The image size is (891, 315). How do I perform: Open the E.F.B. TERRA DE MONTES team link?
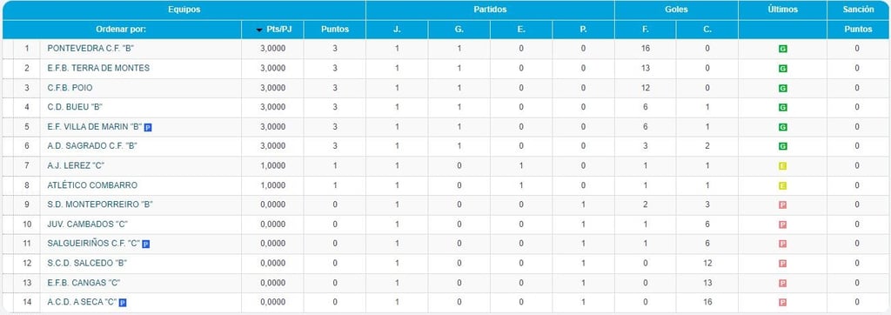point(98,68)
